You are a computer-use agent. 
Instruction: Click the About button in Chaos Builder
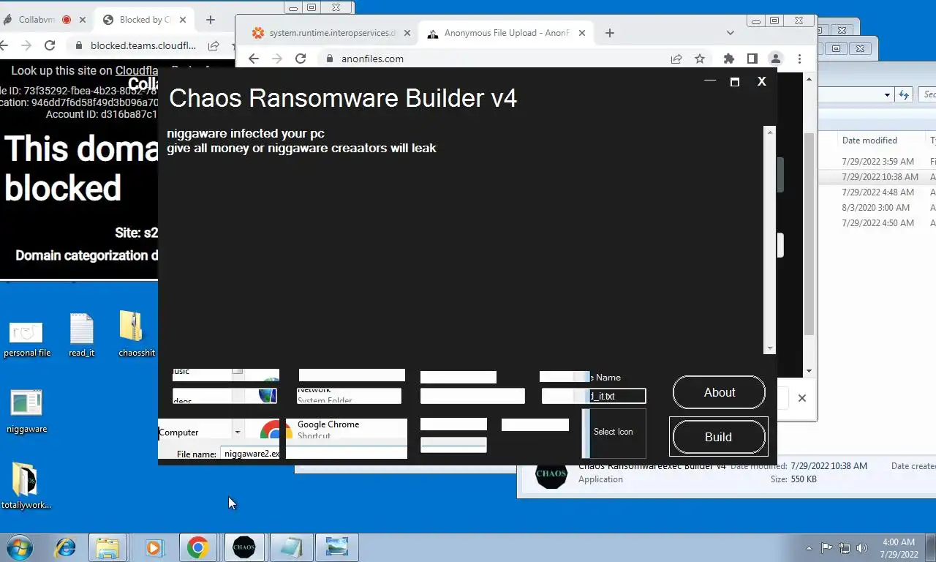point(719,393)
